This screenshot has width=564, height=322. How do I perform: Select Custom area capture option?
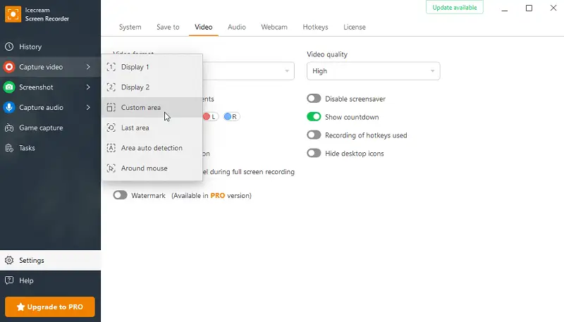(x=152, y=108)
